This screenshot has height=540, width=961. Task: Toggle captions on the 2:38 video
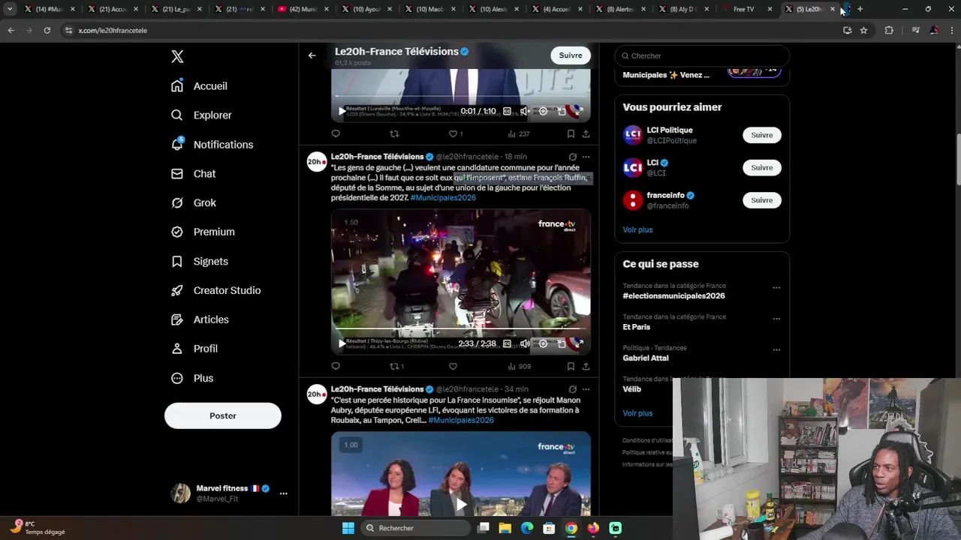click(507, 343)
